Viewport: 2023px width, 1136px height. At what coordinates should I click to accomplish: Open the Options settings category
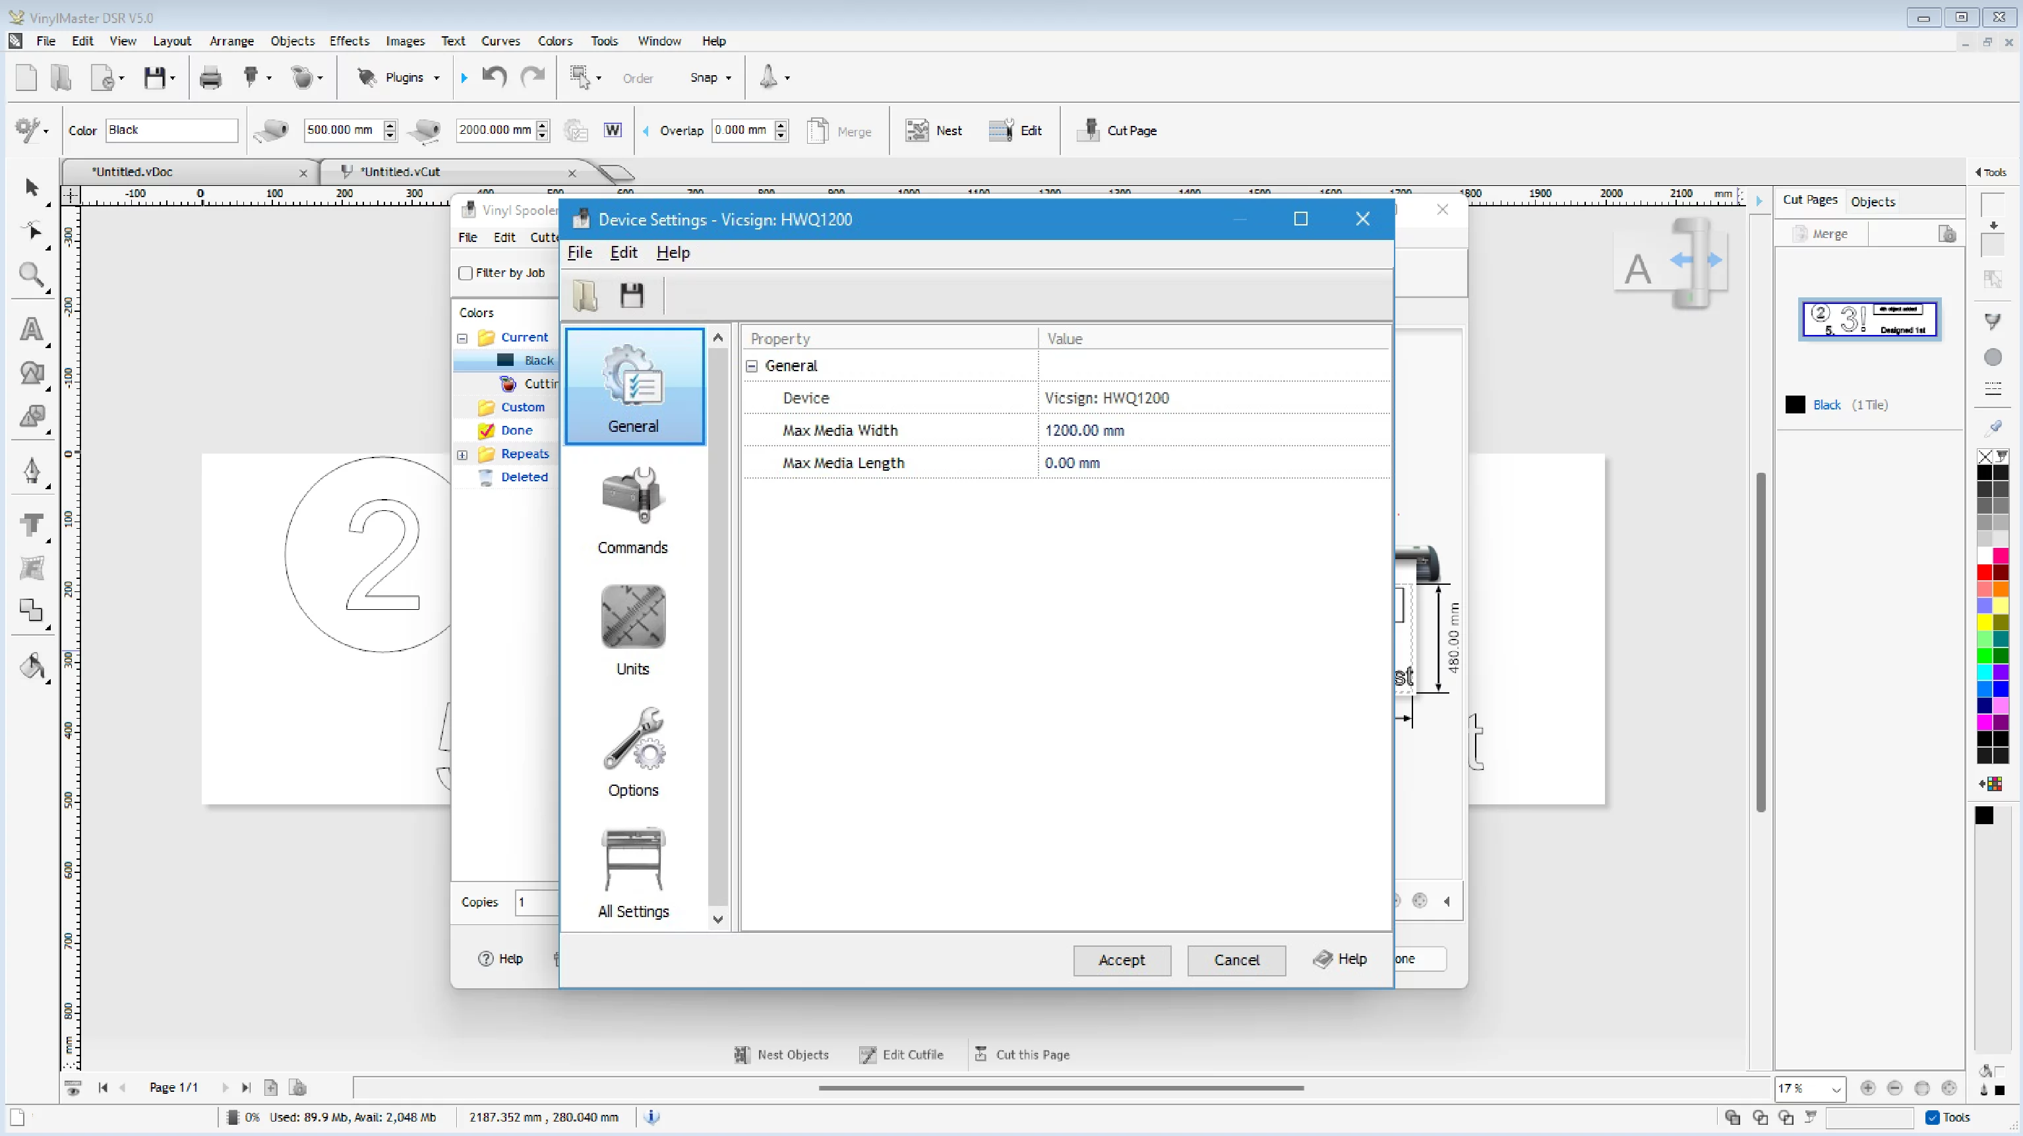tap(633, 752)
